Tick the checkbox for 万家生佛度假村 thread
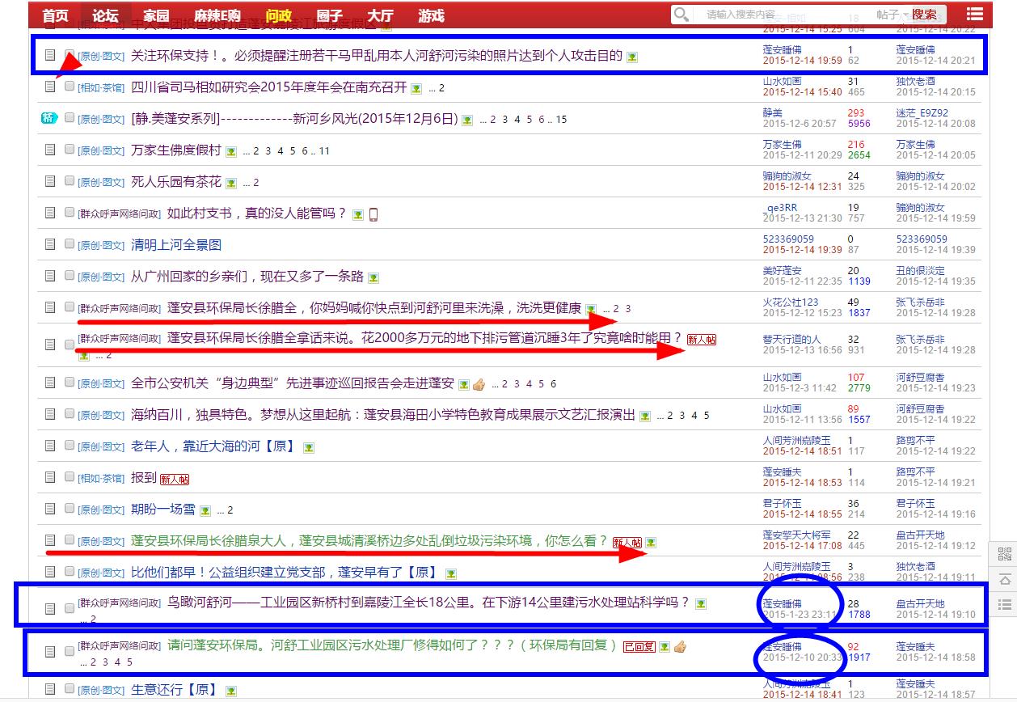The image size is (1017, 702). pos(70,150)
